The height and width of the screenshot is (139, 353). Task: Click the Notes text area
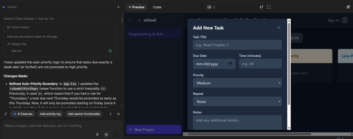coord(237,122)
